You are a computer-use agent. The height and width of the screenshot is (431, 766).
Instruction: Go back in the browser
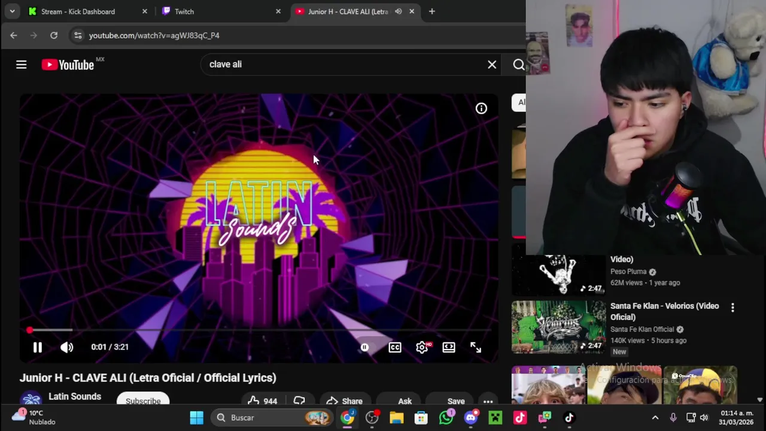click(x=13, y=35)
